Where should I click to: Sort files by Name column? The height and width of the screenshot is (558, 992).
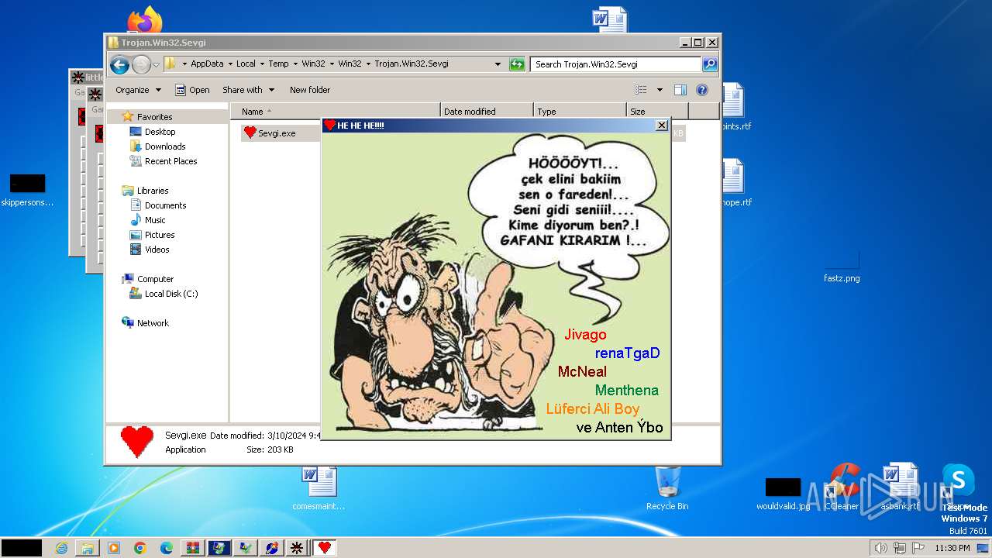(x=336, y=112)
